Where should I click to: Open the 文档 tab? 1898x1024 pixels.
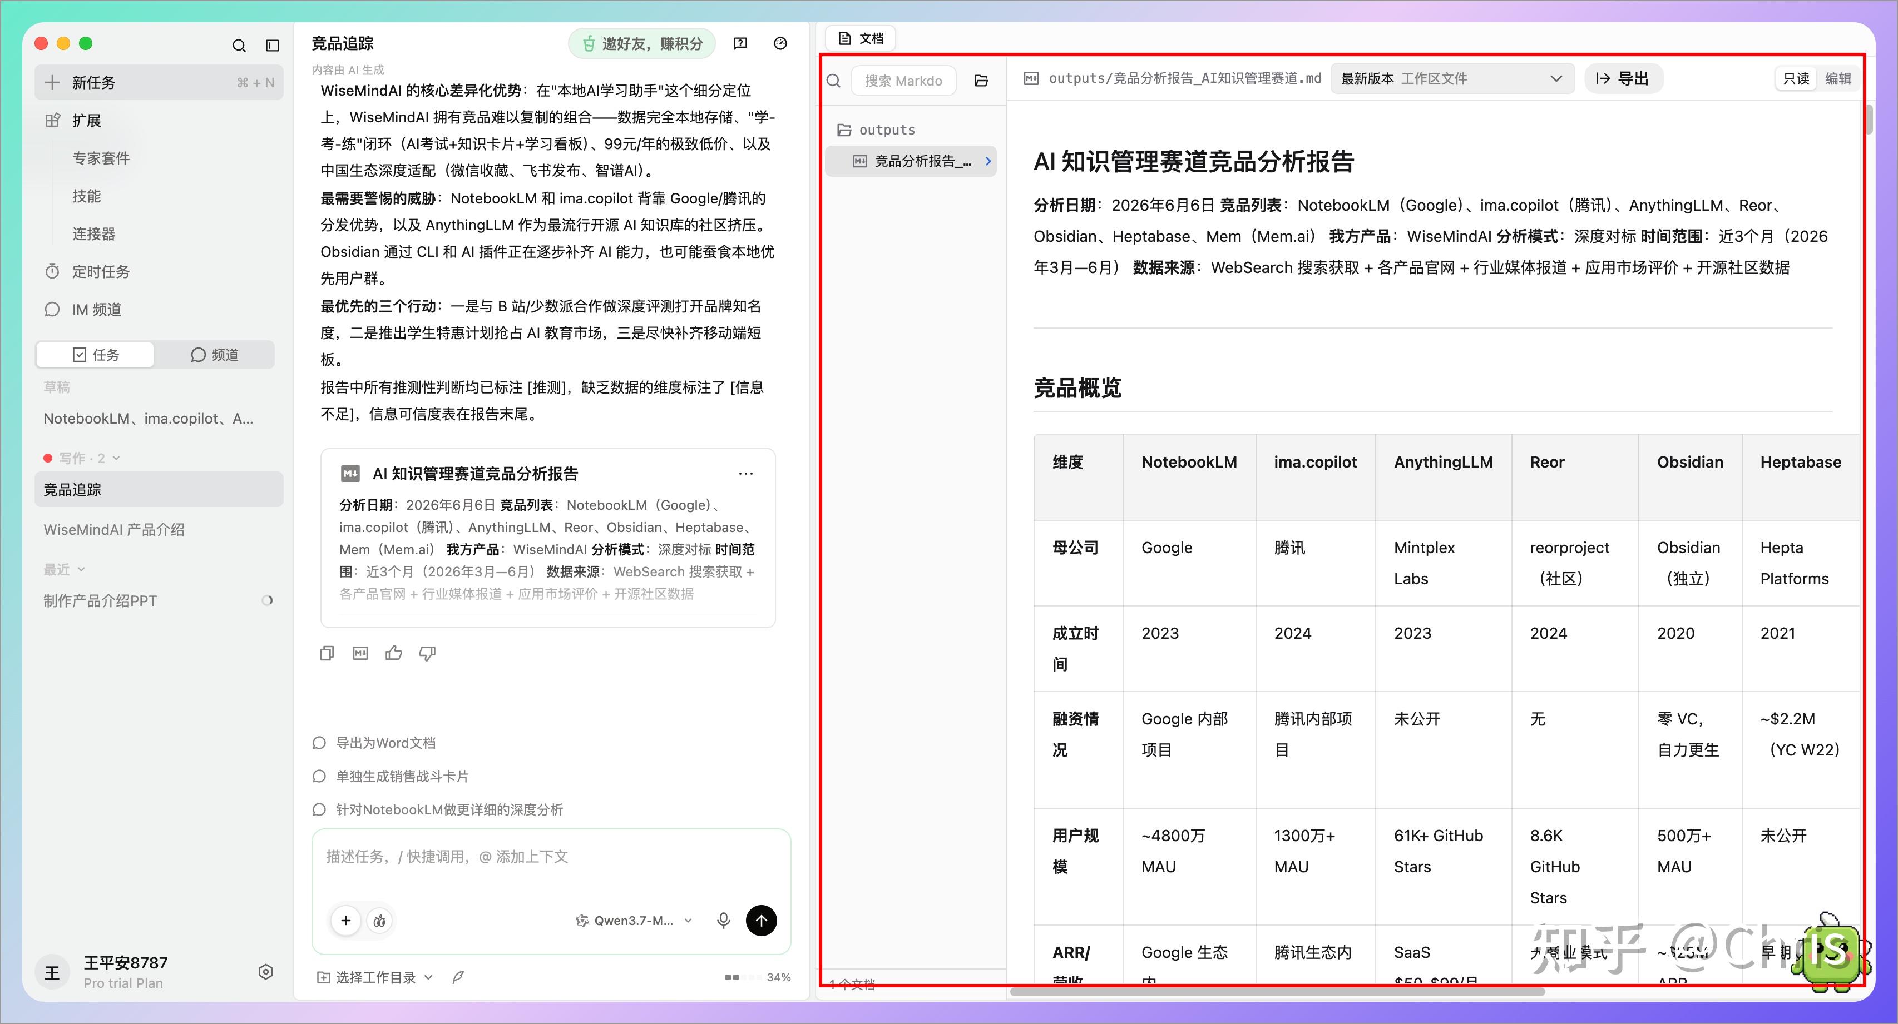click(x=861, y=38)
